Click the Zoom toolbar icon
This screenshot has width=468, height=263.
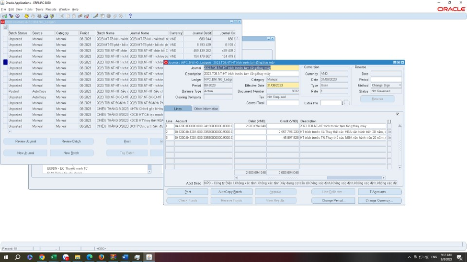[x=102, y=16]
